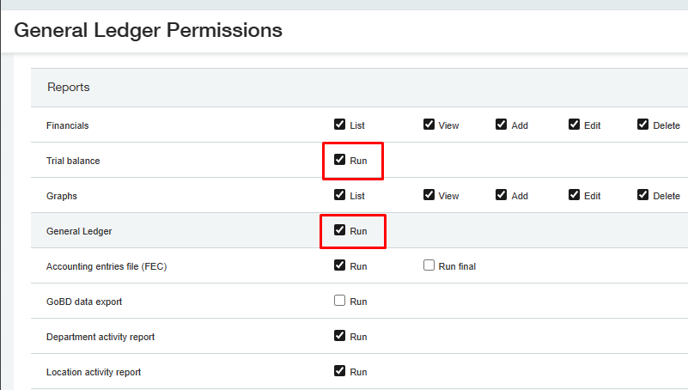Uncheck the Financials List checkbox
688x390 pixels.
[x=339, y=125]
